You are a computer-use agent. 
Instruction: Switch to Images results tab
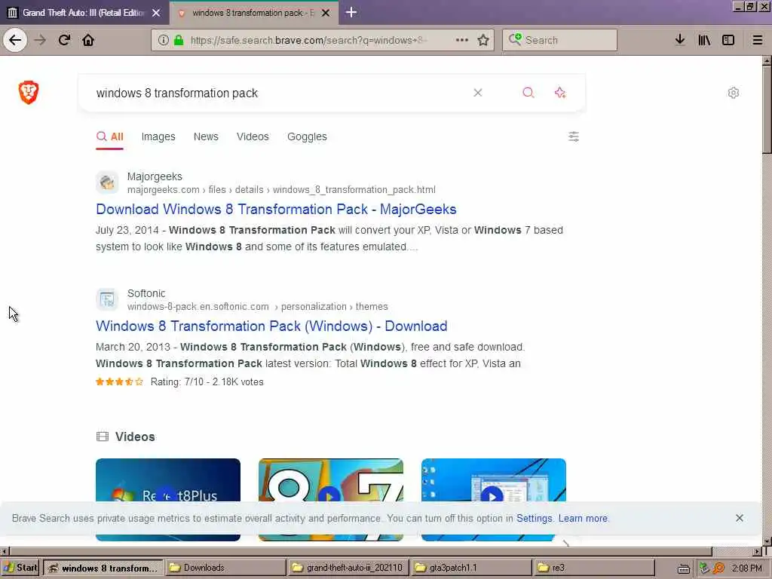point(158,137)
